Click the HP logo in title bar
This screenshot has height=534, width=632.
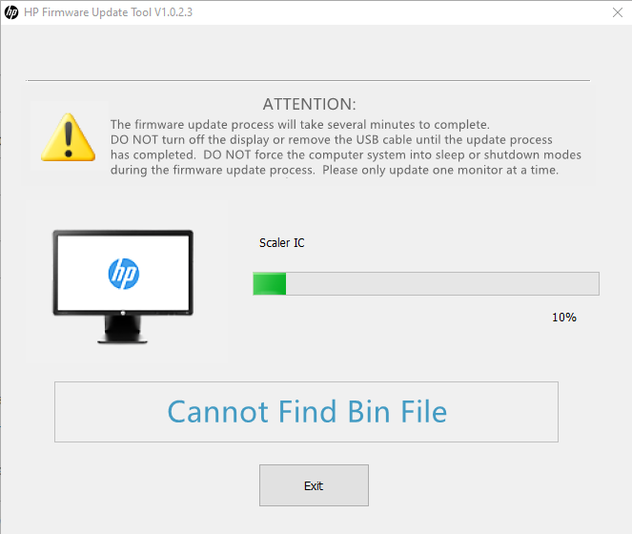click(x=11, y=12)
